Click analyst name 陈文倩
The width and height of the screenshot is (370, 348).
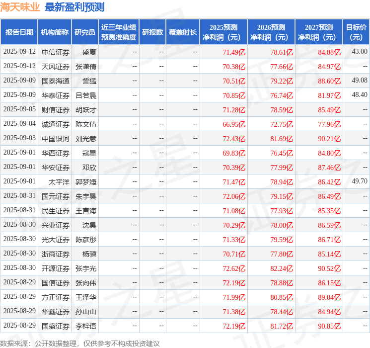pos(86,124)
